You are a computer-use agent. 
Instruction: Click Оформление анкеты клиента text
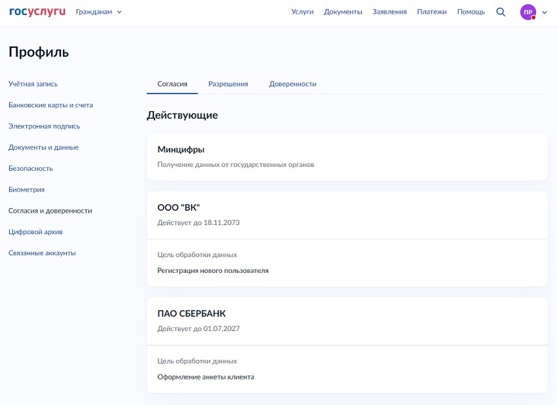coord(206,377)
